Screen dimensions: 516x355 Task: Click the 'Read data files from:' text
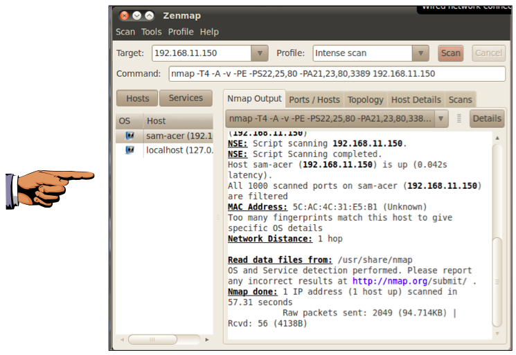click(280, 260)
